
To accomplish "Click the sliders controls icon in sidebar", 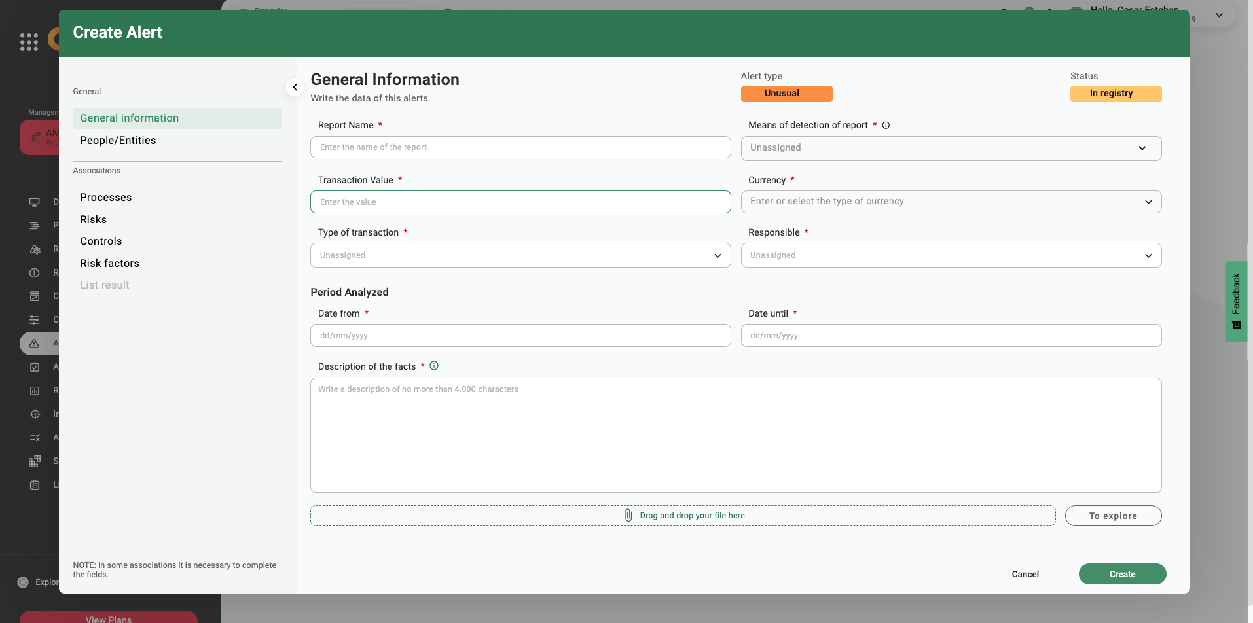I will coord(35,320).
